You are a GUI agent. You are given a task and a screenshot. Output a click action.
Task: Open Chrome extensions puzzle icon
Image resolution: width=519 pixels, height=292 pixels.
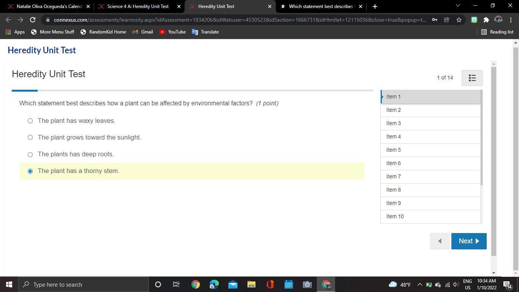tap(486, 20)
